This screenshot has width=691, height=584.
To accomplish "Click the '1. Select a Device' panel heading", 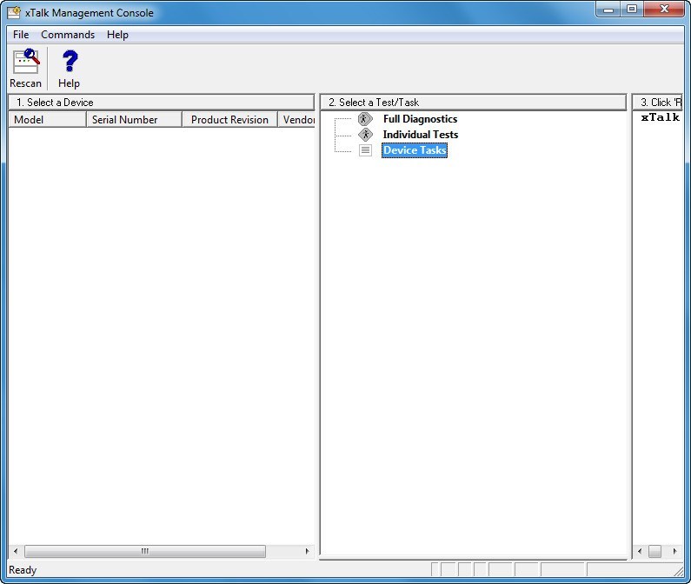I will [162, 103].
